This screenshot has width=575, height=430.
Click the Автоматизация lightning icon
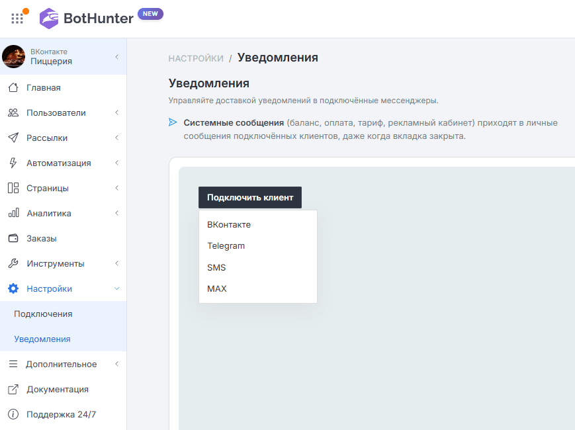[13, 163]
